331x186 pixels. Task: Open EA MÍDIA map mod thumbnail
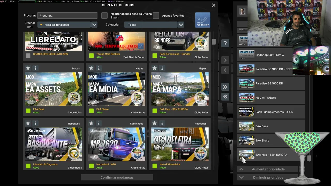point(117,89)
